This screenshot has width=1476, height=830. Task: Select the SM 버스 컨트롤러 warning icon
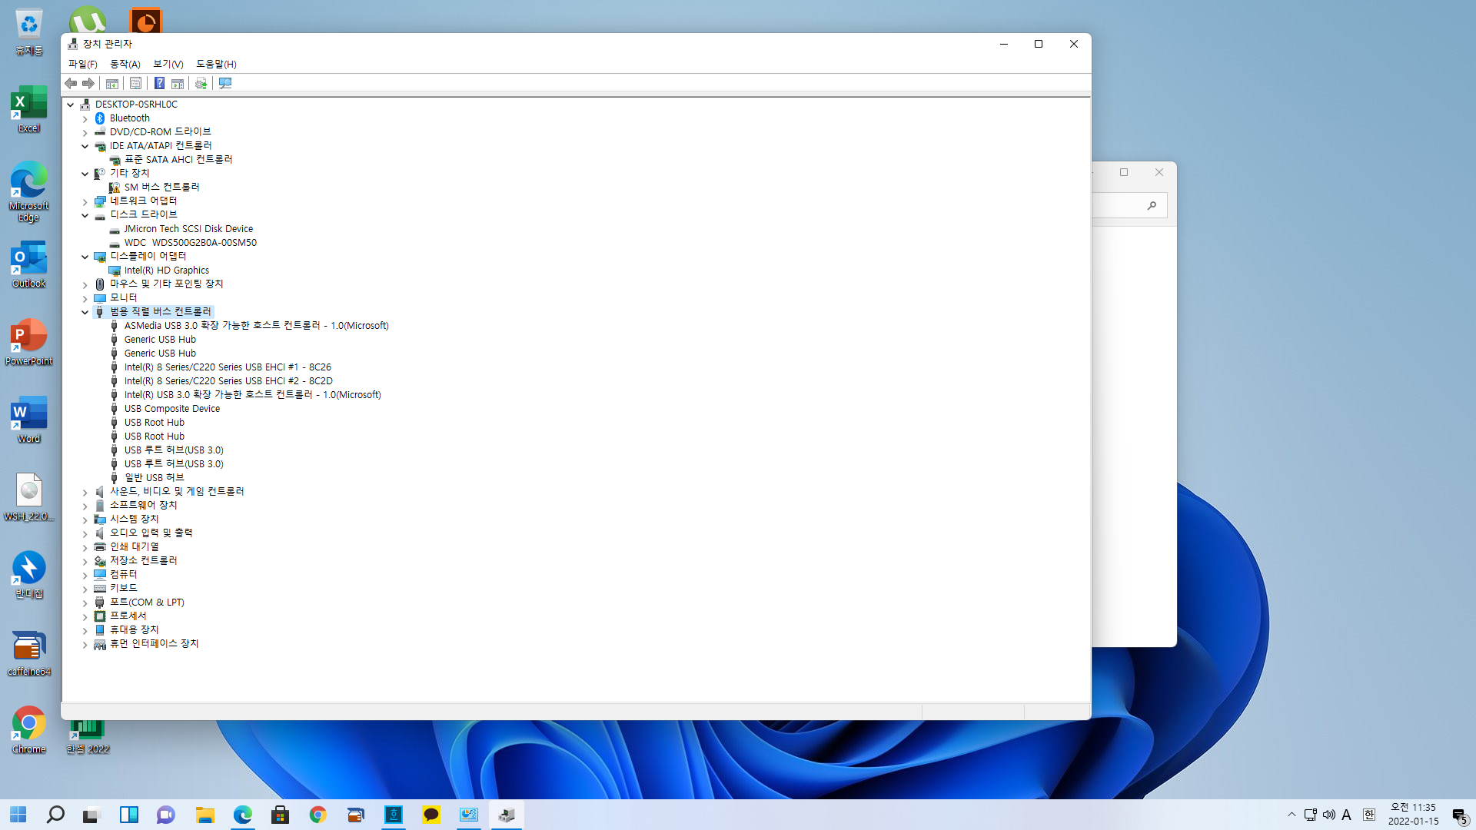[x=115, y=188]
